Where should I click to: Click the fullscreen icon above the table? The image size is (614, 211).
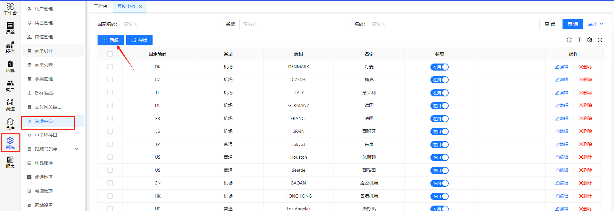pos(600,40)
